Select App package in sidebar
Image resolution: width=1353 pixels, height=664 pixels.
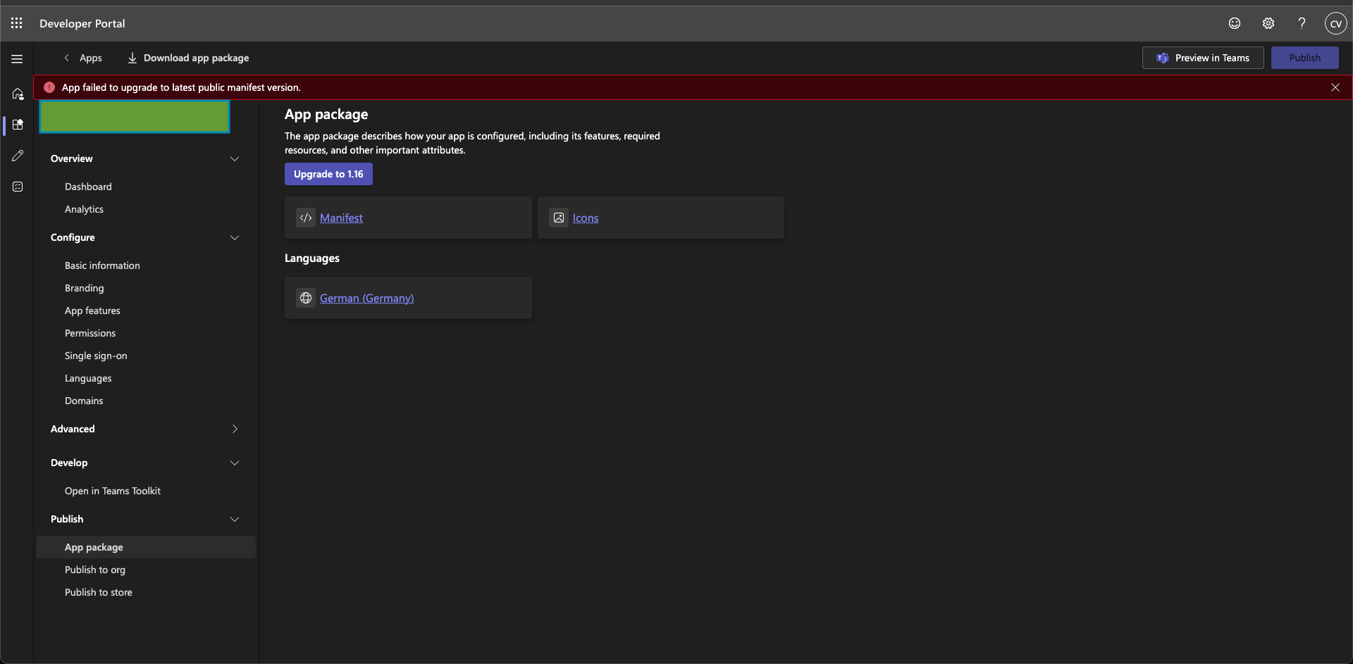tap(146, 547)
